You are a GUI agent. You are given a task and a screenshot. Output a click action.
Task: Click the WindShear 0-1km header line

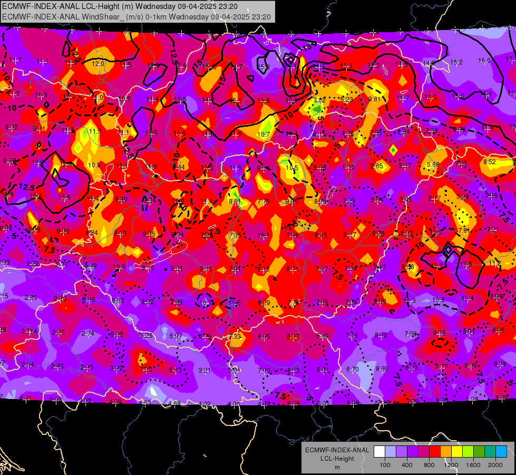click(x=136, y=17)
